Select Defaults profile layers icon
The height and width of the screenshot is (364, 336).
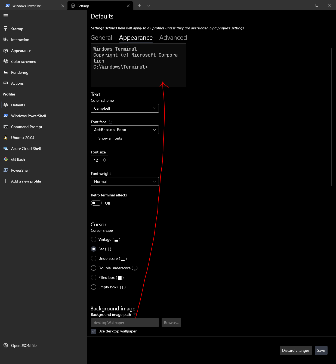(6, 105)
